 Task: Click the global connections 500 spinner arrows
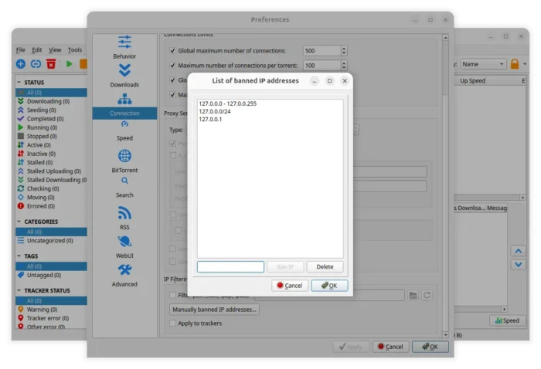[x=344, y=51]
